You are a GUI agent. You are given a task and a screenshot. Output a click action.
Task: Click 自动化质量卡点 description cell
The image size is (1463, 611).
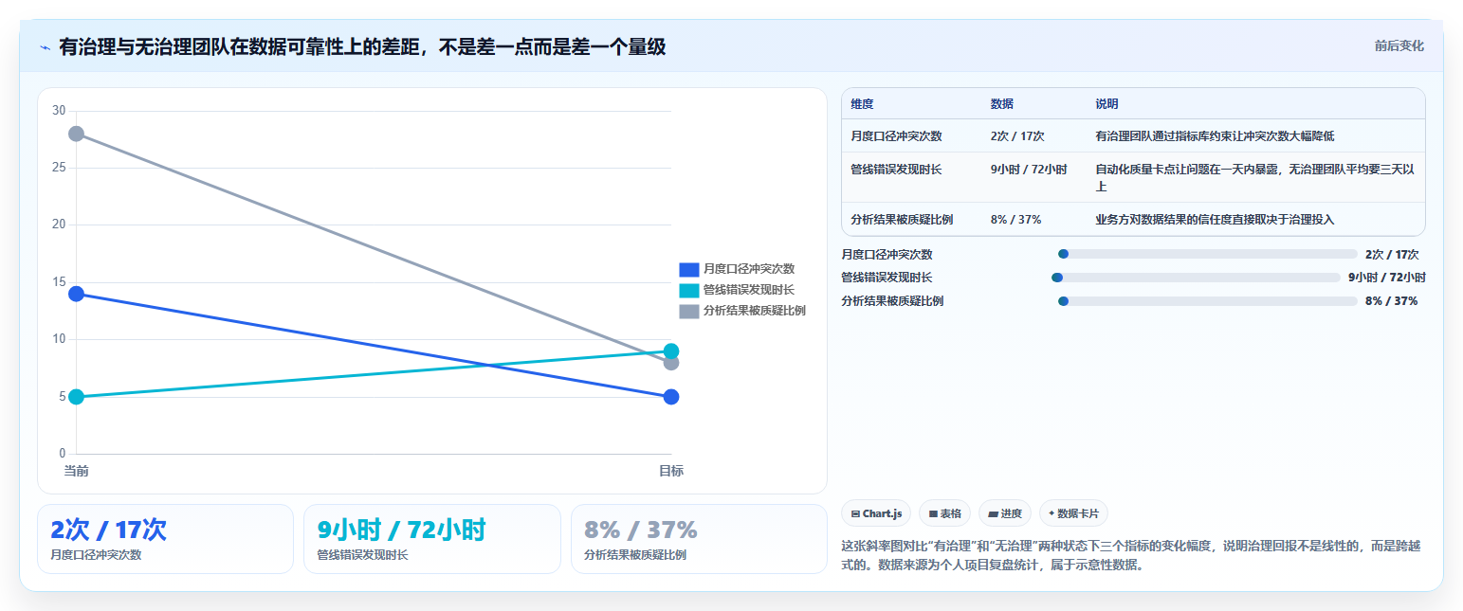click(1254, 177)
